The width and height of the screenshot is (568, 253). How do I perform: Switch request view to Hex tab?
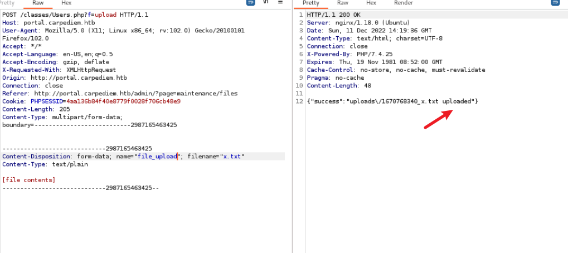tap(66, 3)
